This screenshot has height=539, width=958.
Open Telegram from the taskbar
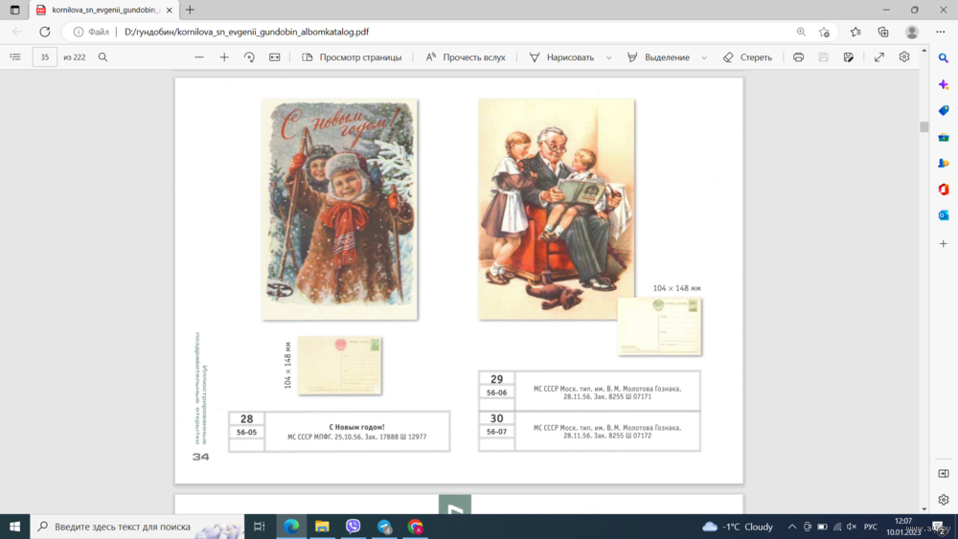(384, 527)
